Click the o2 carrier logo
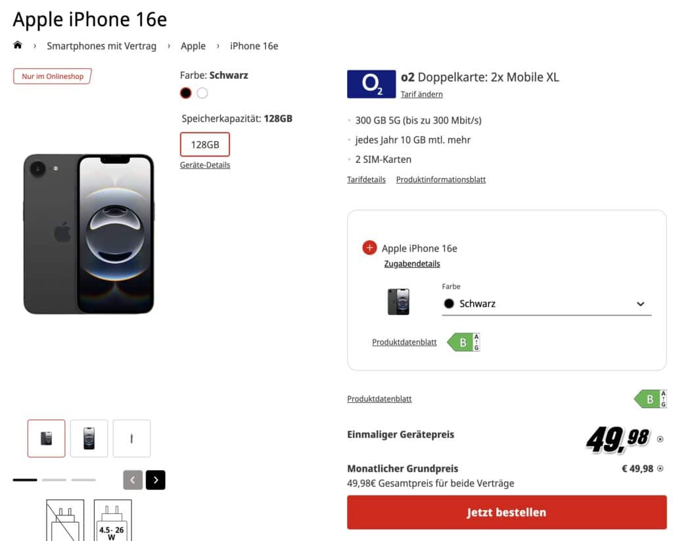673x541 pixels. pyautogui.click(x=371, y=84)
